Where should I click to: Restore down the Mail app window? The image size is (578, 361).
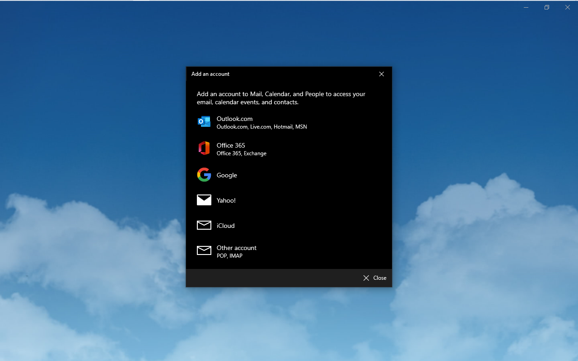coord(547,7)
